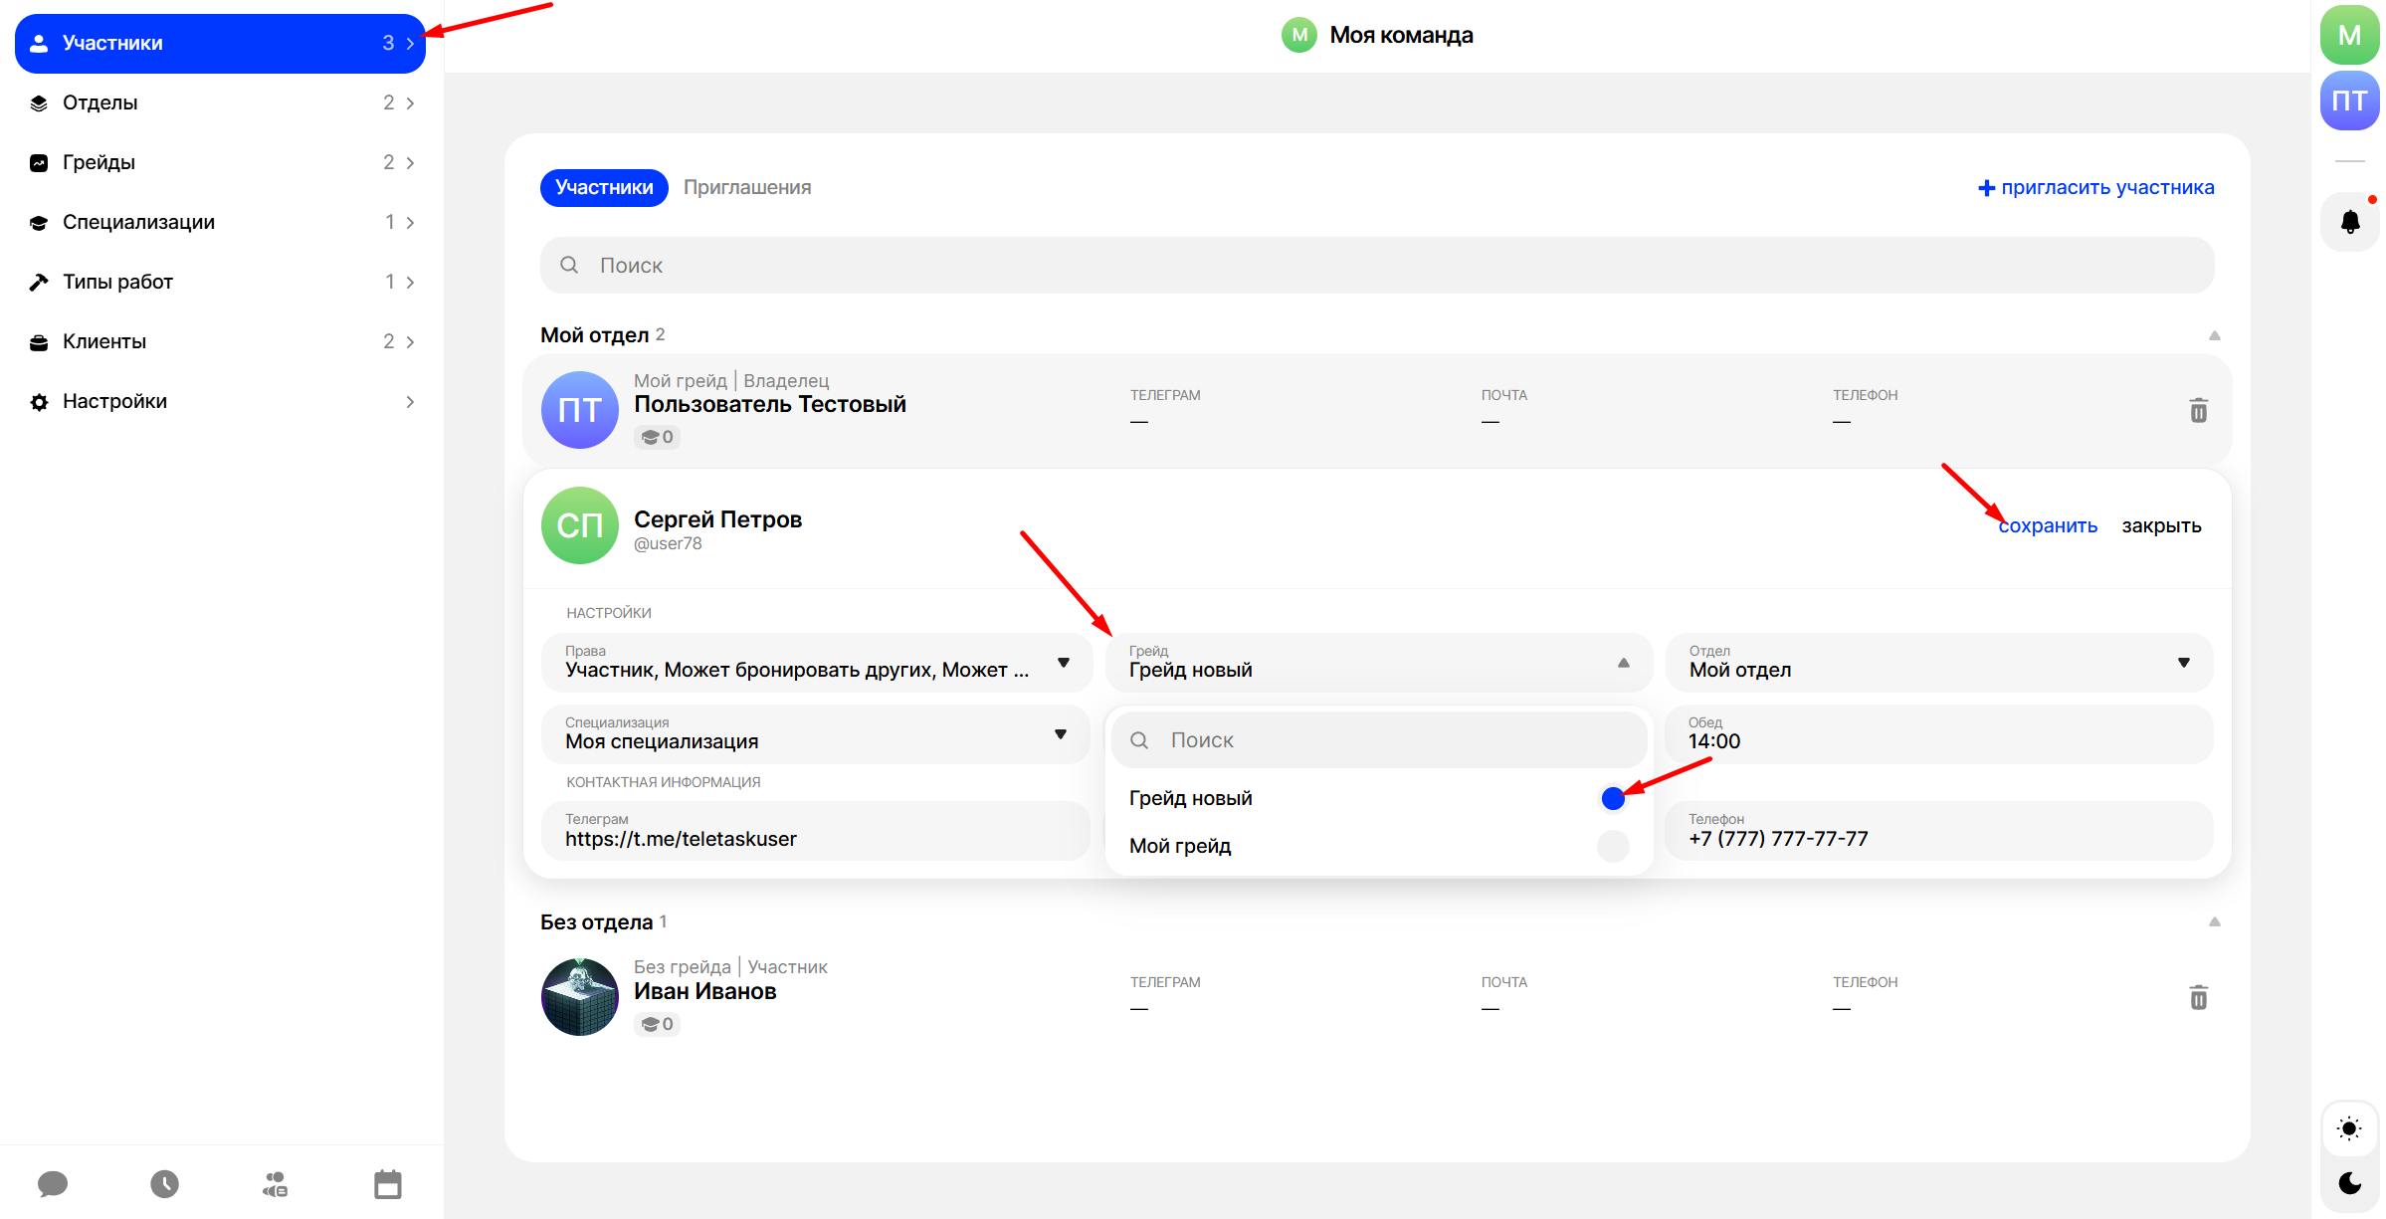Delete Иван Иванов with trash icon

tap(2198, 997)
